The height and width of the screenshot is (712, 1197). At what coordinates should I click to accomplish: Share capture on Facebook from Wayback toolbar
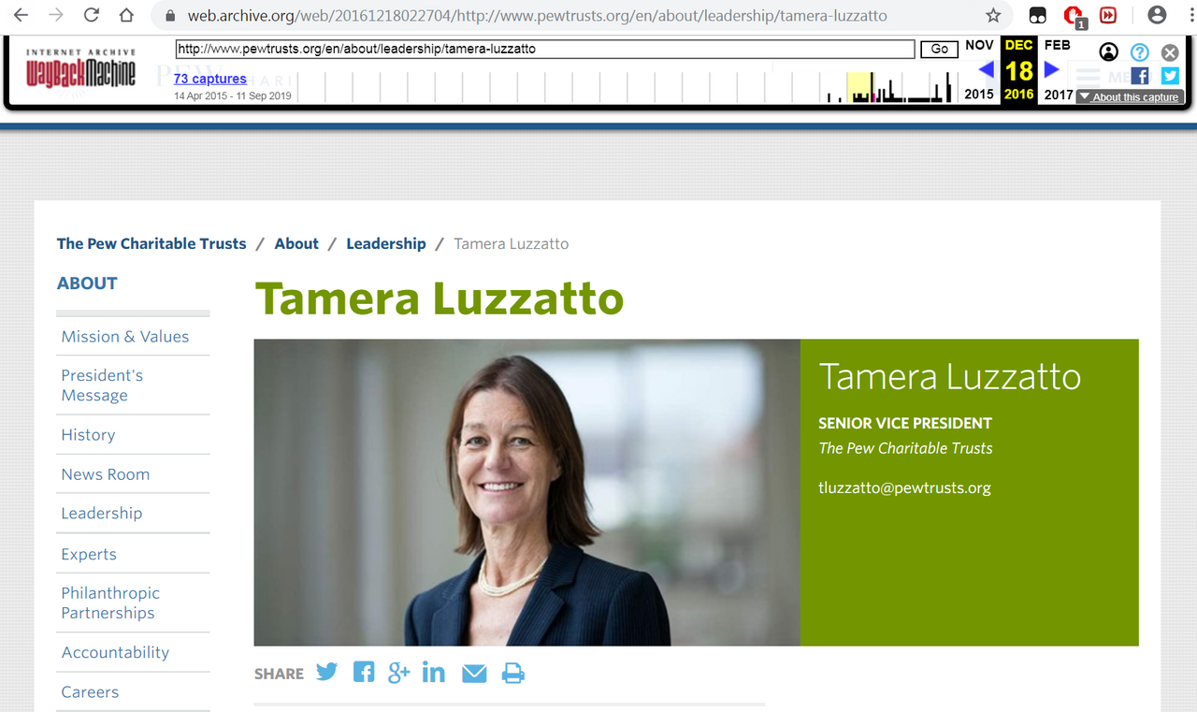pyautogui.click(x=1140, y=76)
